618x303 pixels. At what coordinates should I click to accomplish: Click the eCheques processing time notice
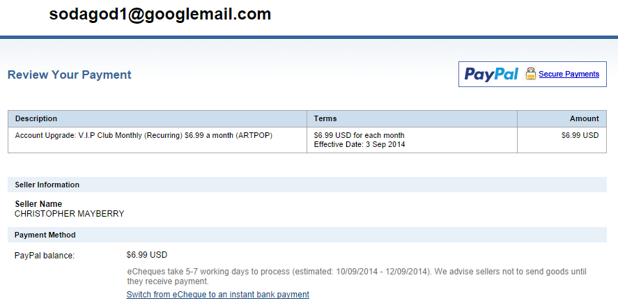click(x=357, y=277)
